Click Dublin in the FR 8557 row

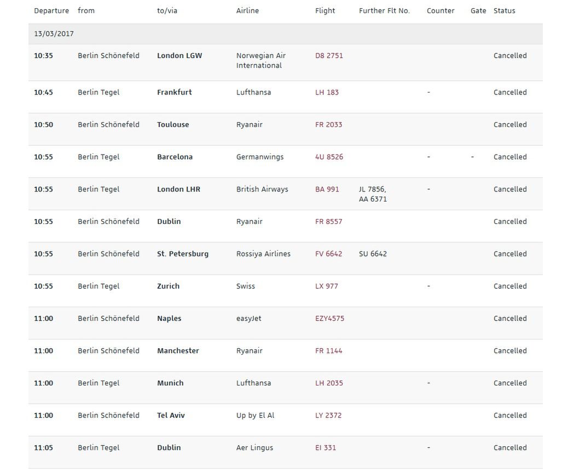169,221
